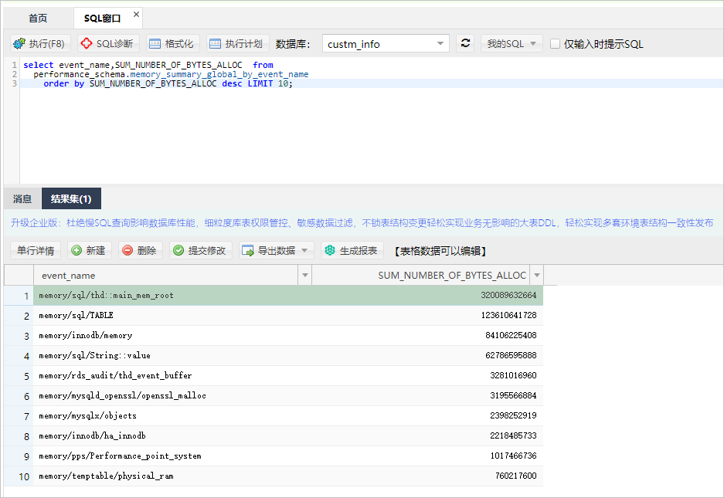
Task: Select result row number 5 header
Action: click(19, 376)
